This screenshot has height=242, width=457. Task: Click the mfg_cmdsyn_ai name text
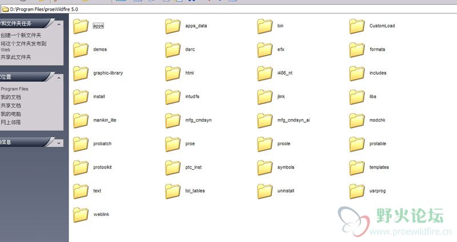click(294, 120)
